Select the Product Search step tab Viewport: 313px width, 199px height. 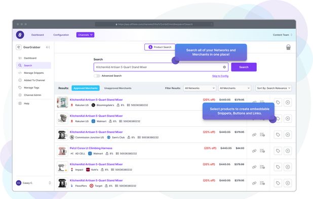coord(160,47)
